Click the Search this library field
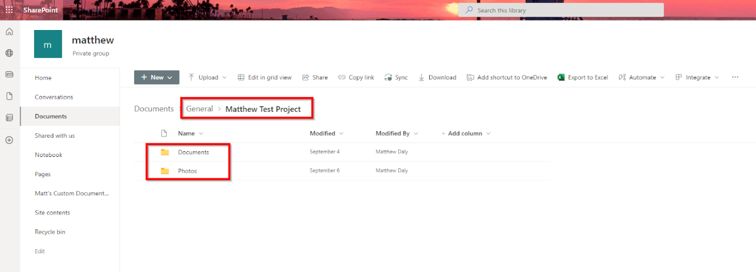Image resolution: width=756 pixels, height=272 pixels. click(561, 10)
